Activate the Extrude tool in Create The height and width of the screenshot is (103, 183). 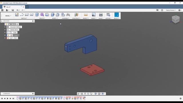click(37, 15)
